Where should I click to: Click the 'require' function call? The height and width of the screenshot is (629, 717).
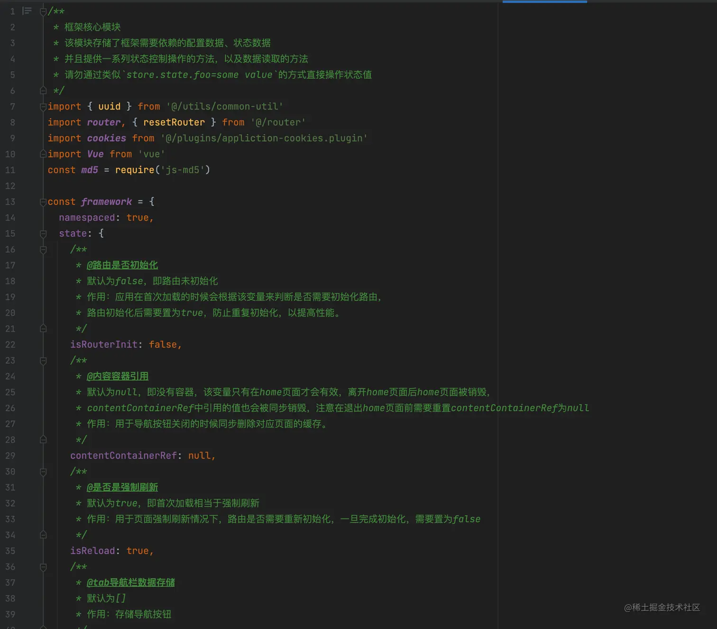(135, 170)
